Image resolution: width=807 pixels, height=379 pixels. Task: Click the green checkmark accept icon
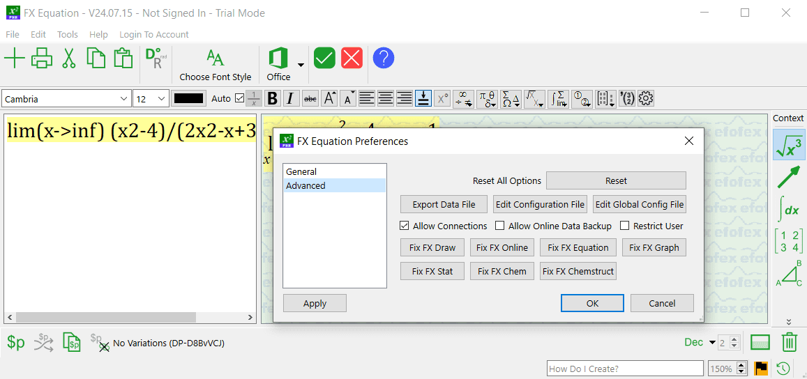click(324, 58)
